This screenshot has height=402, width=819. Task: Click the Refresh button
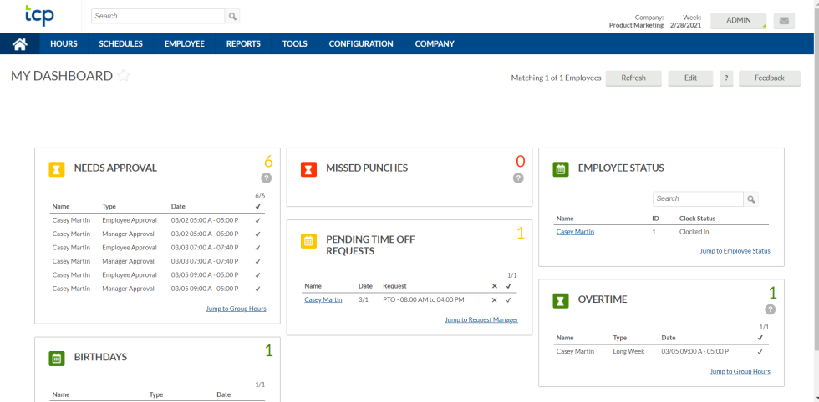pyautogui.click(x=633, y=78)
